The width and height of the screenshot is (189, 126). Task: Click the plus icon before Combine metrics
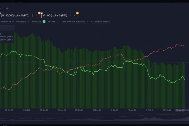click(x=92, y=22)
